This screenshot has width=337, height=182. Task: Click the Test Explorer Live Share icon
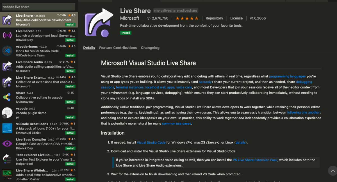tap(7, 159)
